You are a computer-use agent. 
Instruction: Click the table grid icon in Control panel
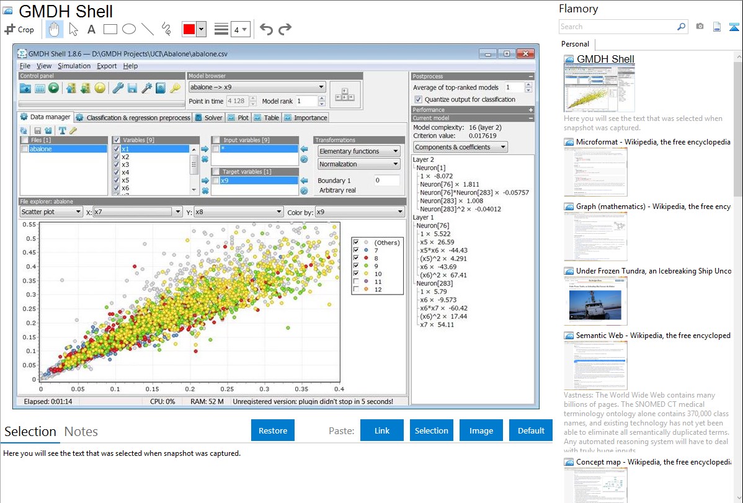coord(40,88)
